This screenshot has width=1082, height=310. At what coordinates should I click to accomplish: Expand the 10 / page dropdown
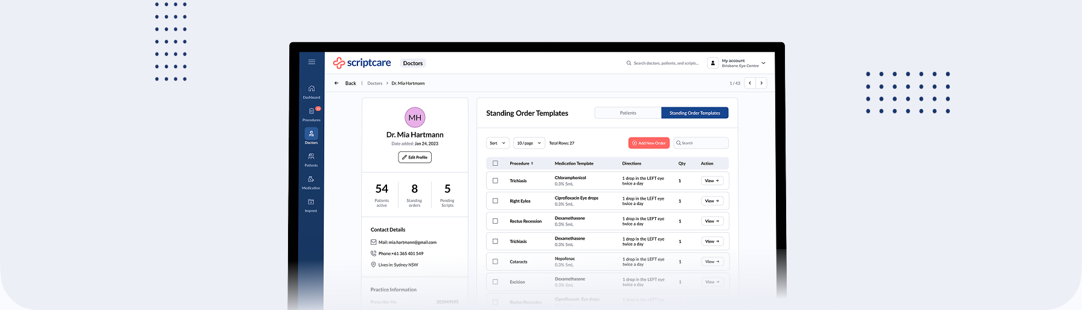529,143
